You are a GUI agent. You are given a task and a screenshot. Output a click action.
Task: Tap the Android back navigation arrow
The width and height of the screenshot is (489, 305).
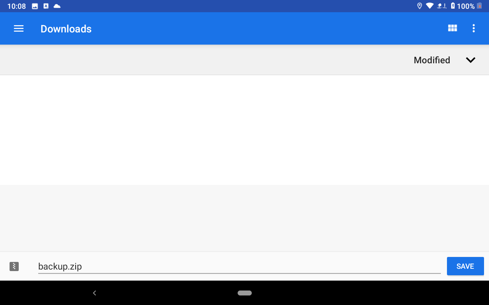[94, 293]
